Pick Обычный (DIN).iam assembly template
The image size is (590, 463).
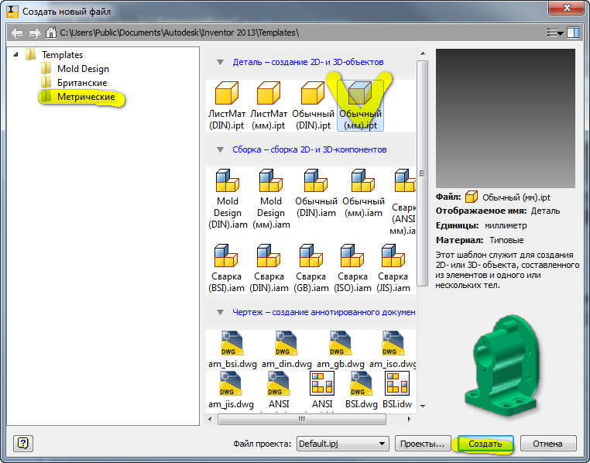(x=316, y=194)
